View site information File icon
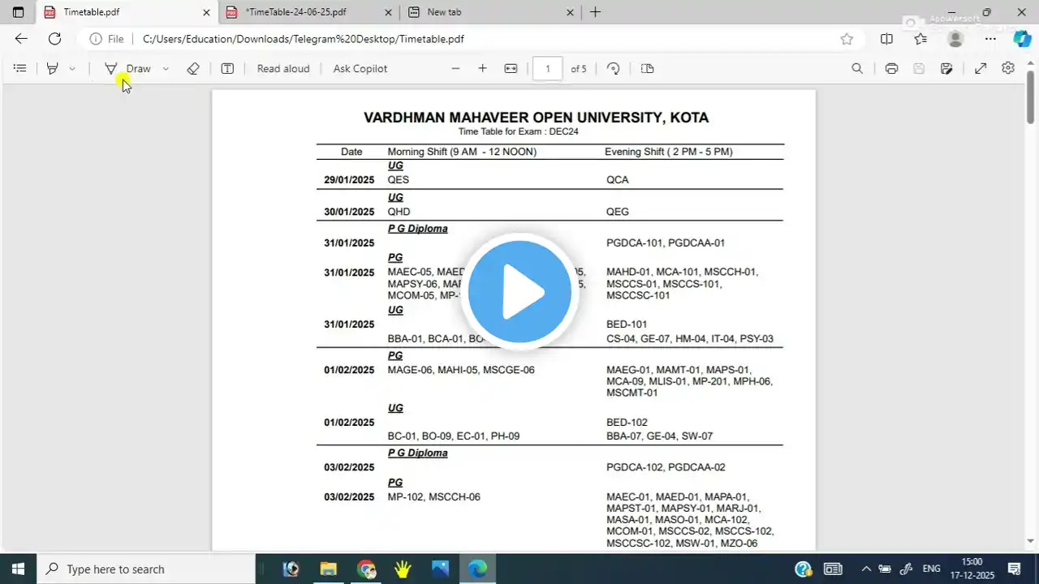Screen dimensions: 1039x584 106,39
